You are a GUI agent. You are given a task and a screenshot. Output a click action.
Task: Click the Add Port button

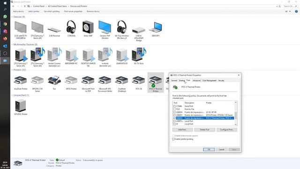click(x=182, y=130)
